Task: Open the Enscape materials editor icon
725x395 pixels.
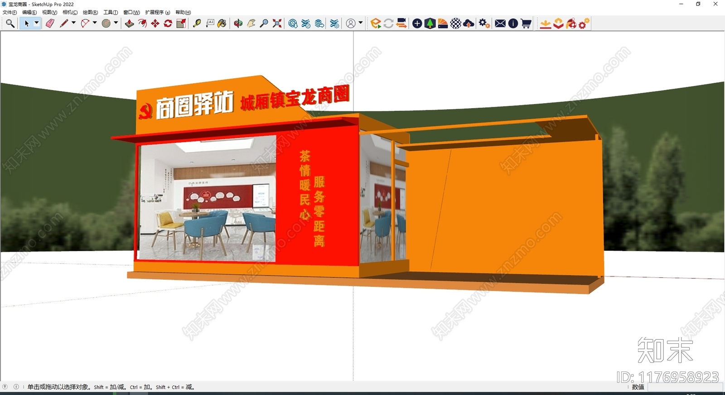Action: [x=443, y=24]
